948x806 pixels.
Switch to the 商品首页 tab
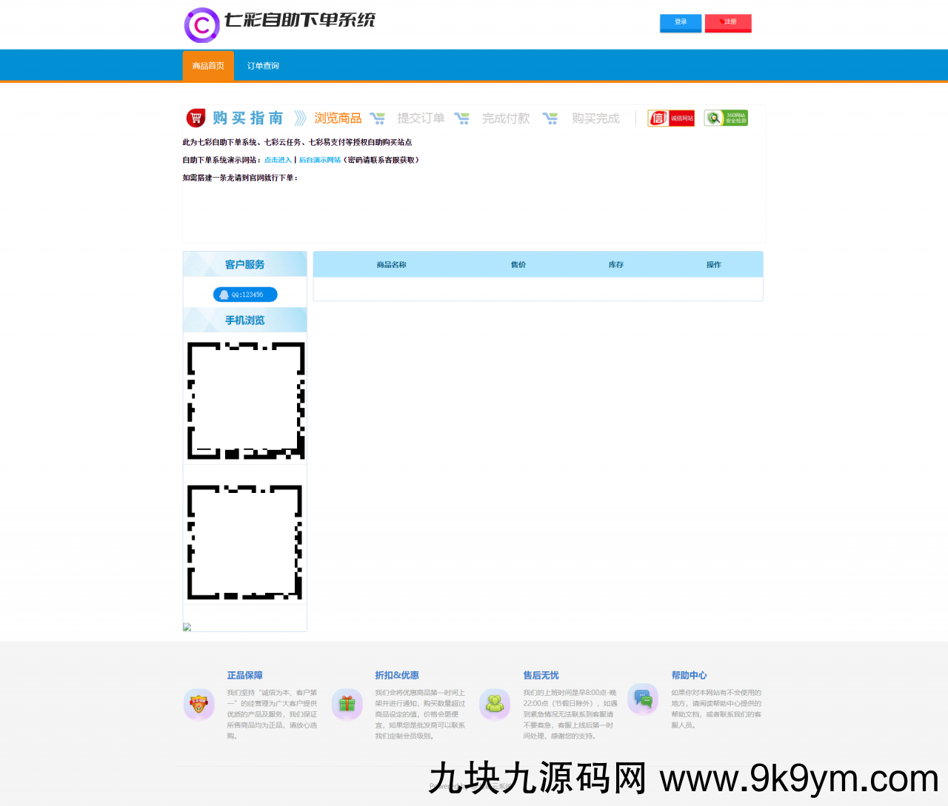tap(208, 66)
